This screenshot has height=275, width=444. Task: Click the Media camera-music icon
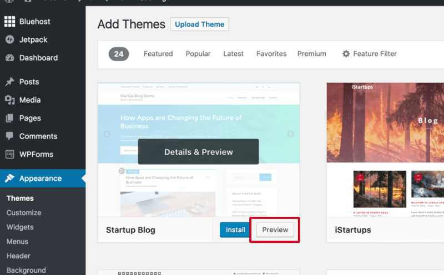(x=9, y=100)
